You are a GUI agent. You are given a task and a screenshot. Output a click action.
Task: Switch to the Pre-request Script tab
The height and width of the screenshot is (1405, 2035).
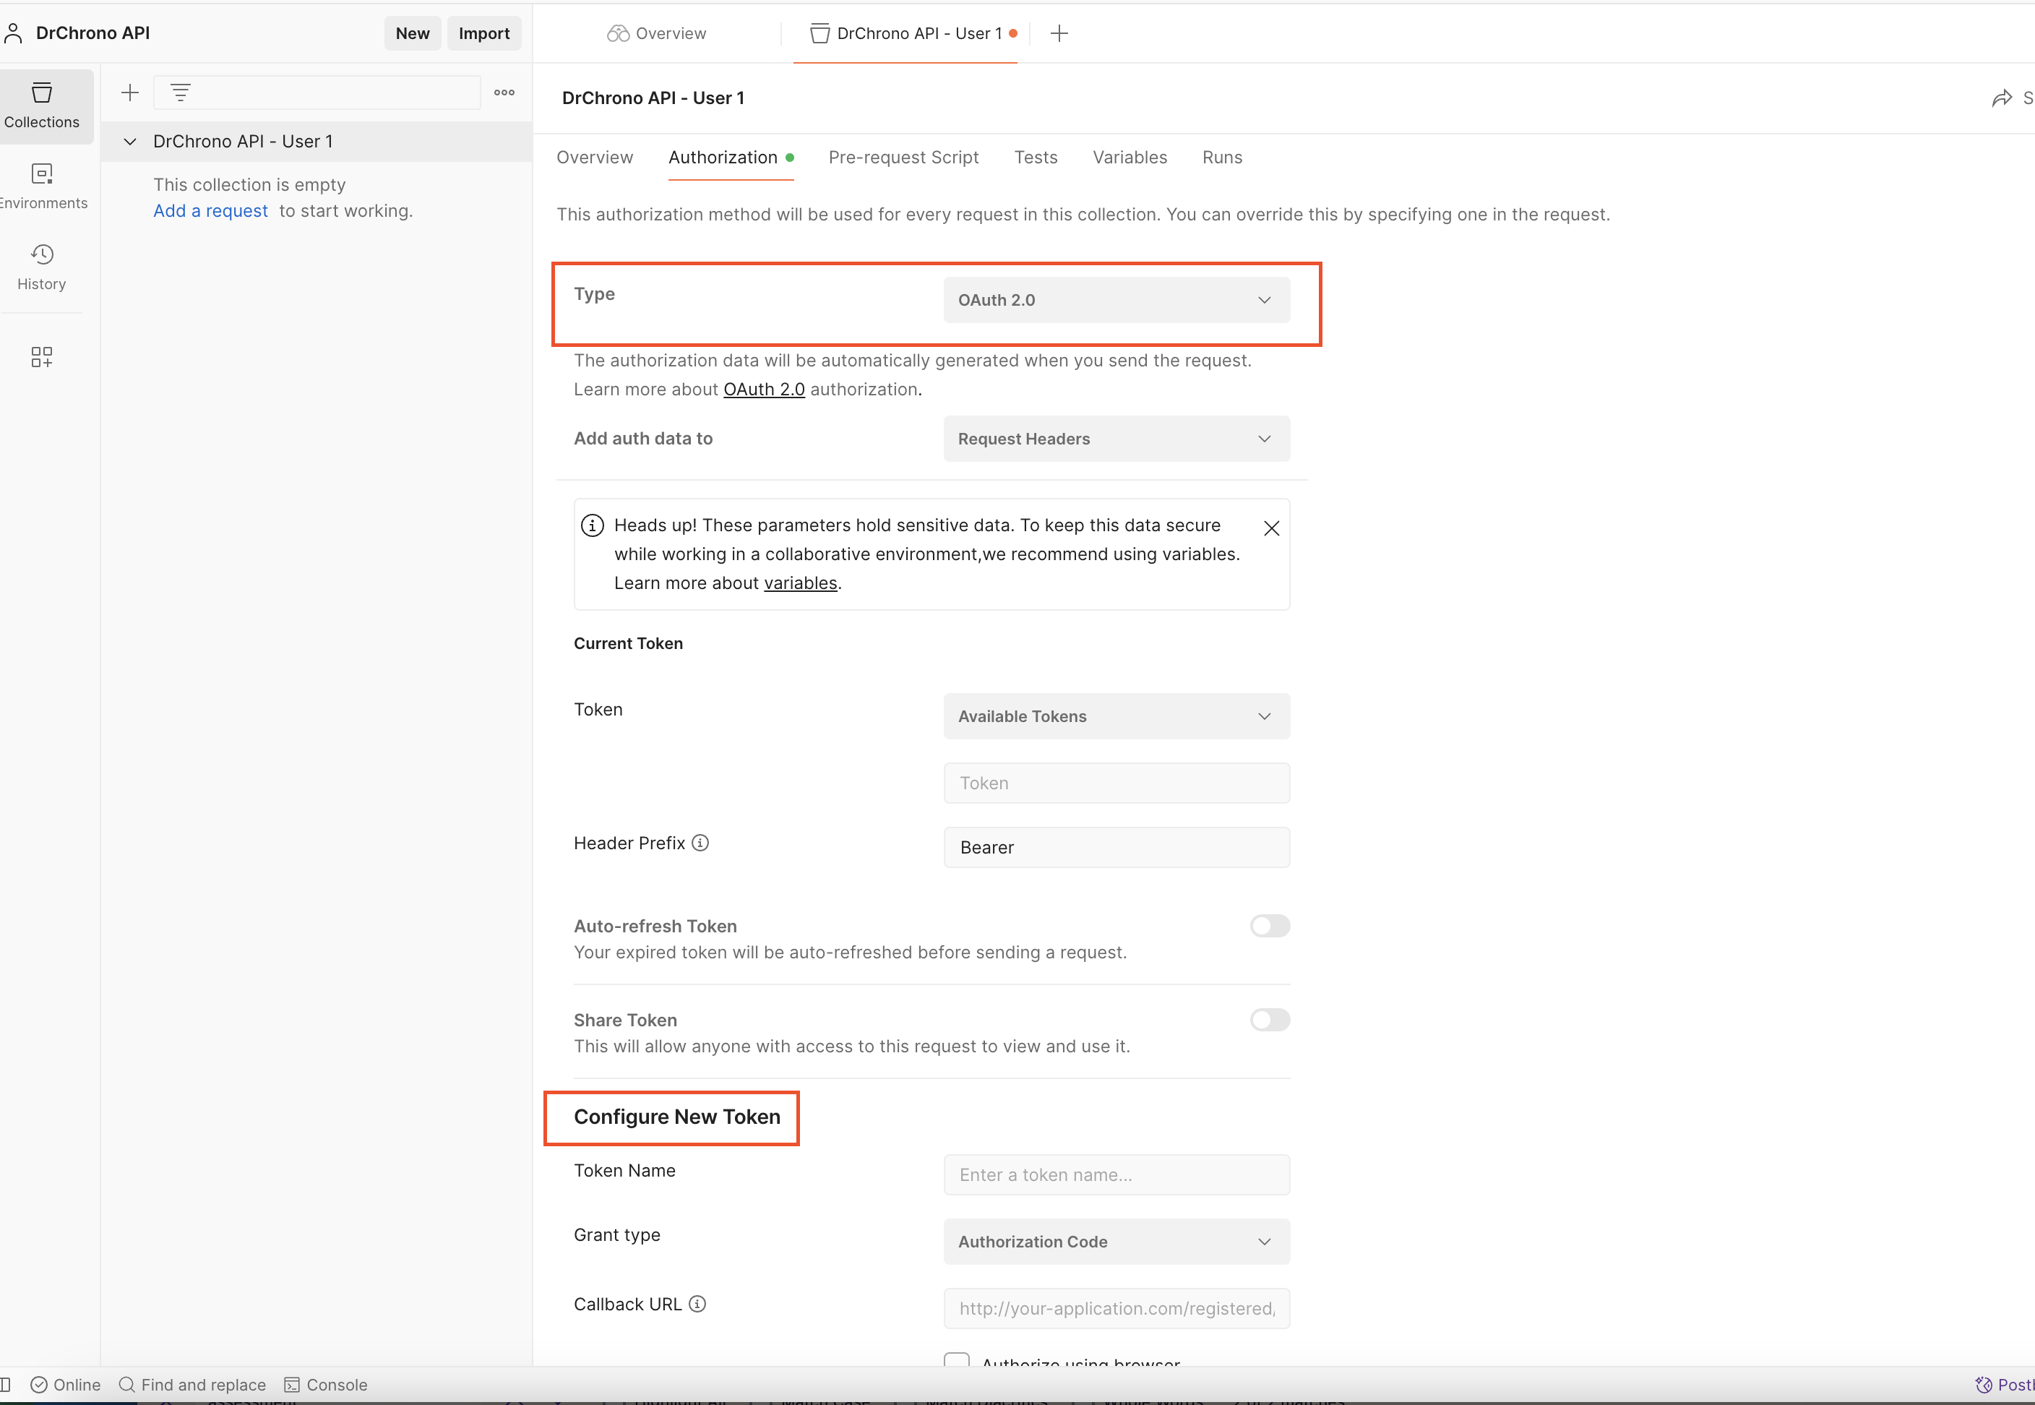point(903,158)
